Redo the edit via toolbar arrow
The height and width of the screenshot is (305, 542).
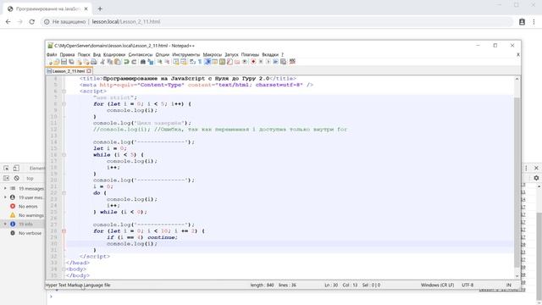pos(134,62)
